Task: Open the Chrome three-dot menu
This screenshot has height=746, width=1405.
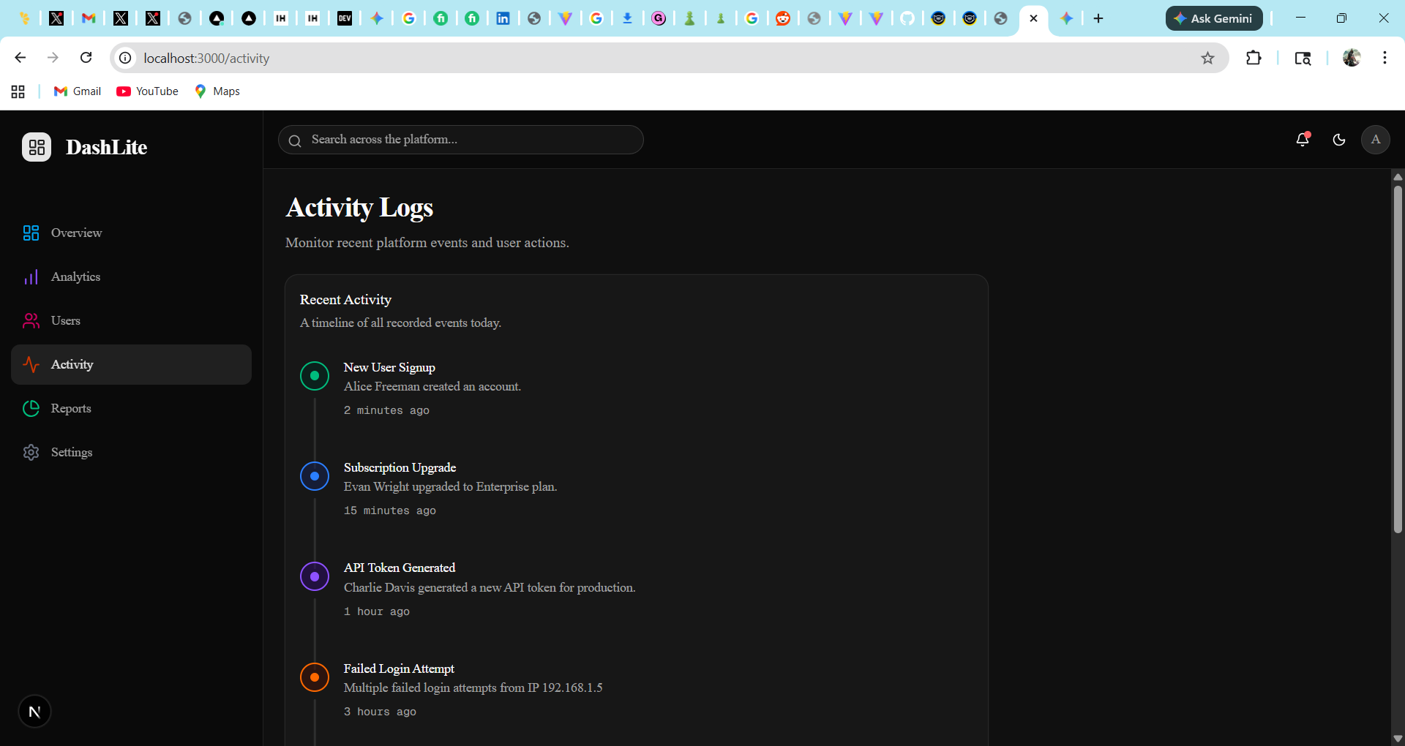Action: coord(1385,58)
